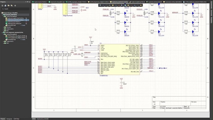Click in the Projects panel Search field
This screenshot has width=213, height=120.
(15, 9)
